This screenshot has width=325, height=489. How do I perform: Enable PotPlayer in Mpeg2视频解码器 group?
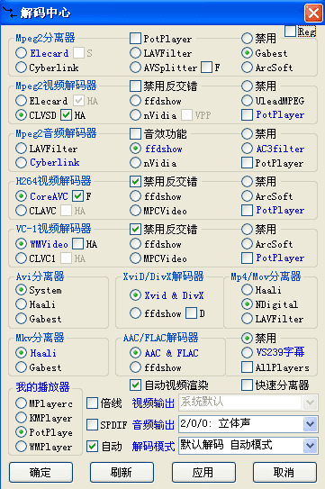(x=247, y=115)
